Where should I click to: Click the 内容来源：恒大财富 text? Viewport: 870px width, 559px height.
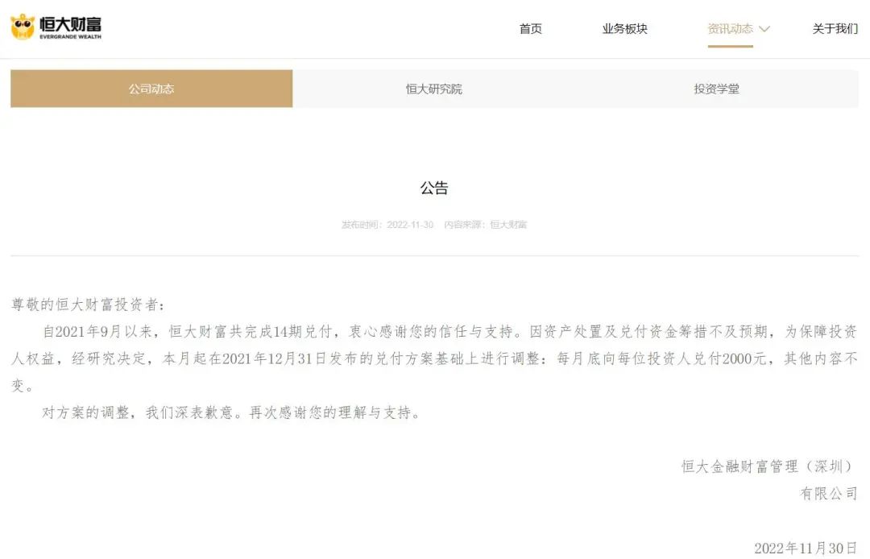click(x=486, y=225)
